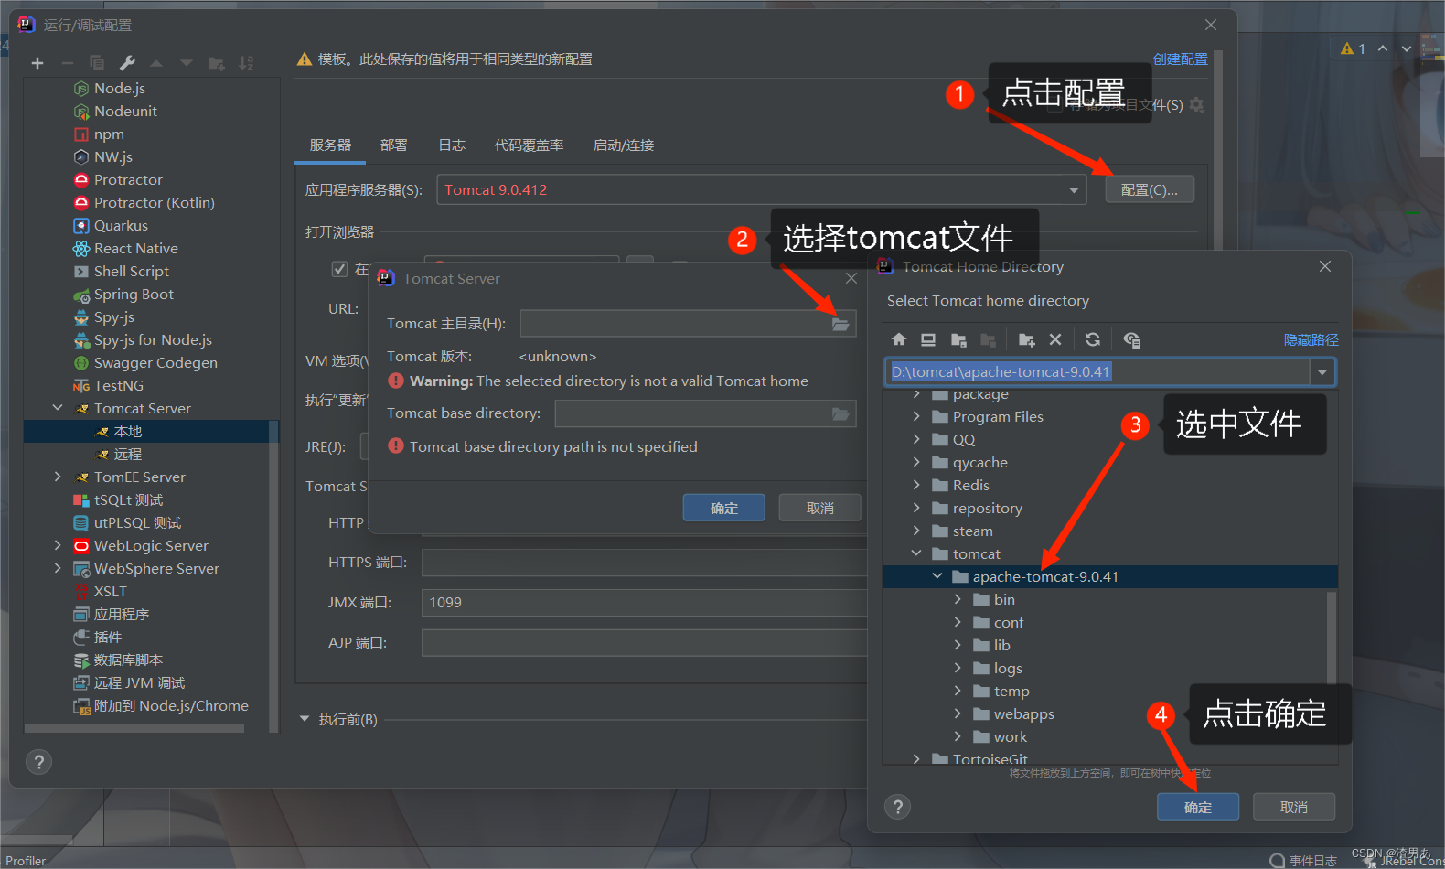This screenshot has height=869, width=1445.
Task: Refresh the file chooser directory tree
Action: (x=1093, y=339)
